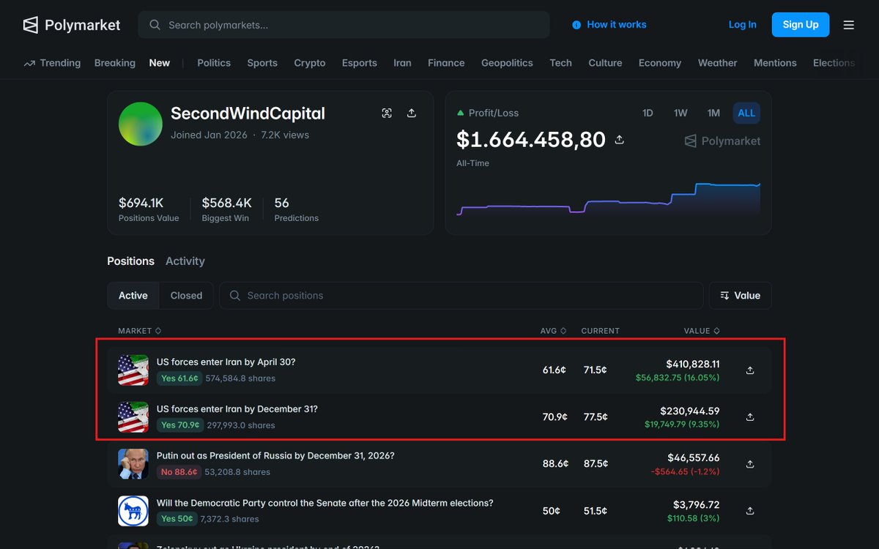Click the magnifier icon in polymarkets search
The image size is (879, 549).
click(155, 25)
